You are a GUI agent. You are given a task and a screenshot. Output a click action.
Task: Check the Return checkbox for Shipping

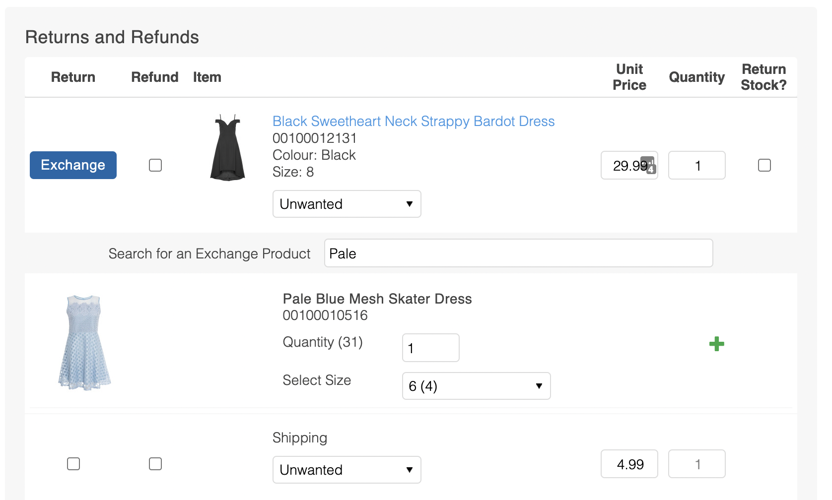[73, 464]
